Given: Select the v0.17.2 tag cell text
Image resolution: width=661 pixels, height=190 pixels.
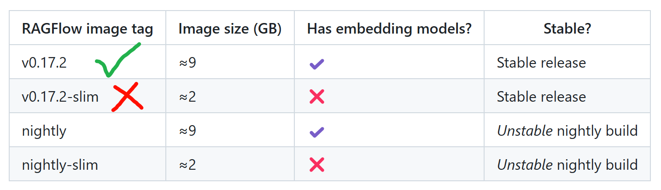Looking at the screenshot, I should coord(44,63).
